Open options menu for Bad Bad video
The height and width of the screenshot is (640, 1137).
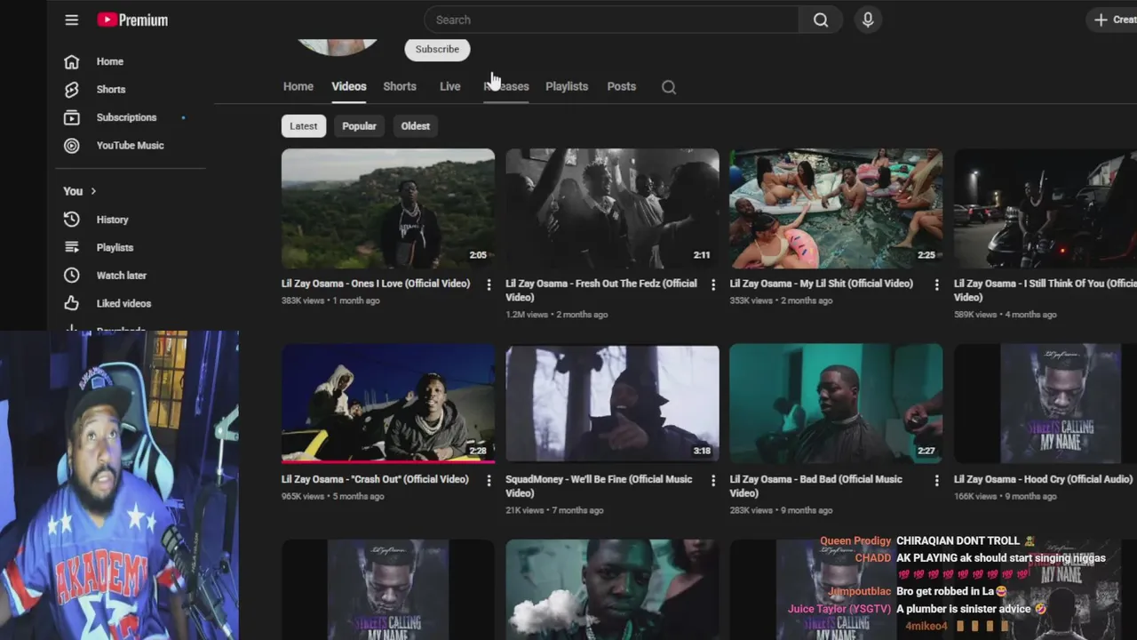[936, 480]
